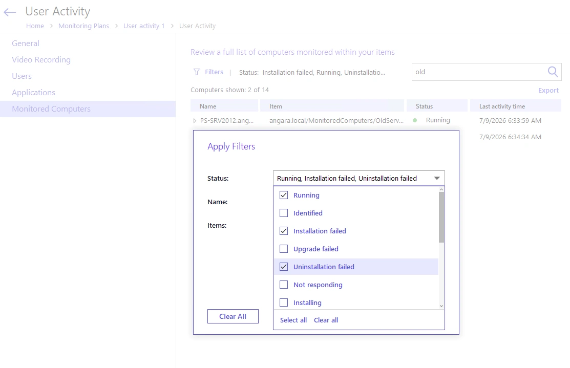Click the search magnifier icon
Screen dimensions: 570x368
point(553,72)
